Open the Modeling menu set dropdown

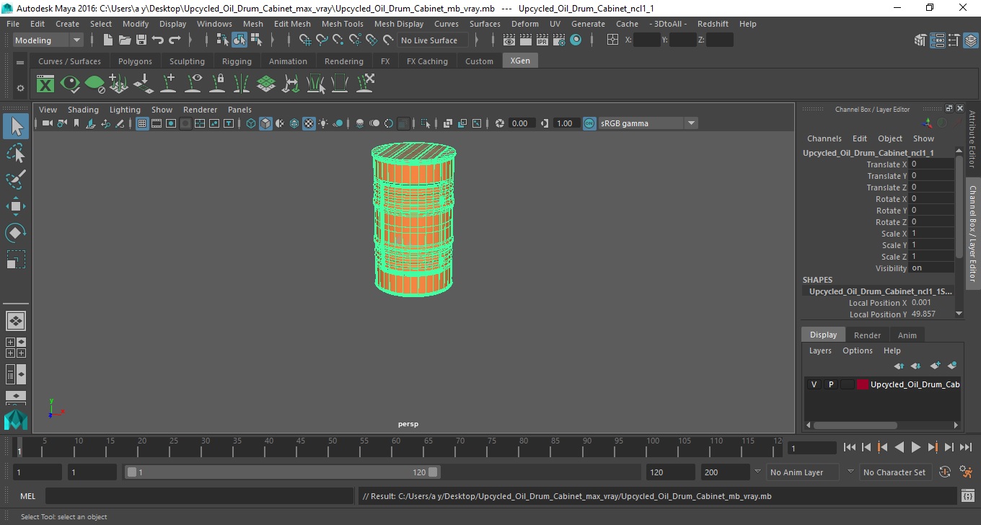(x=48, y=40)
